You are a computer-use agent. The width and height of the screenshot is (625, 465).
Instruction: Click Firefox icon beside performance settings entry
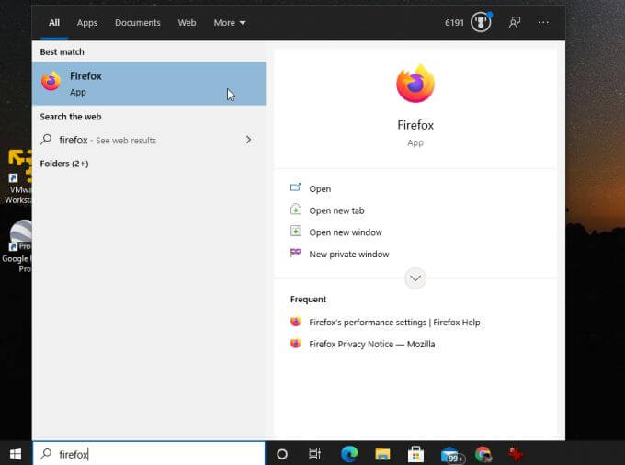pyautogui.click(x=295, y=321)
